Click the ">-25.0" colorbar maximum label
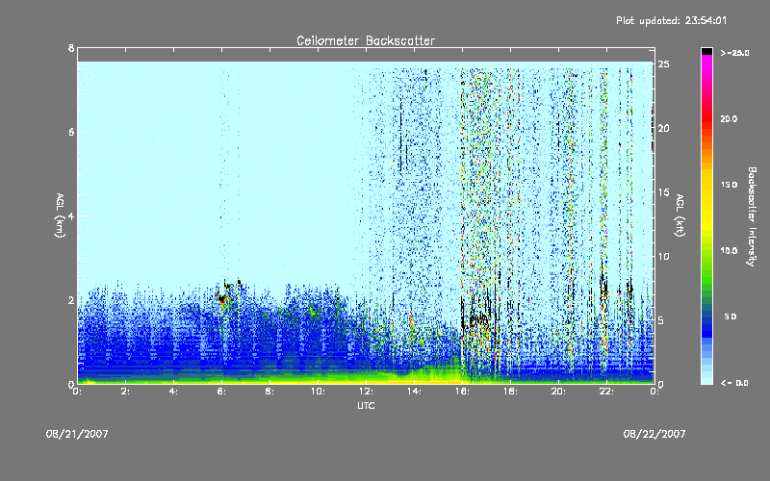Screen dimensions: 770x481 click(734, 53)
